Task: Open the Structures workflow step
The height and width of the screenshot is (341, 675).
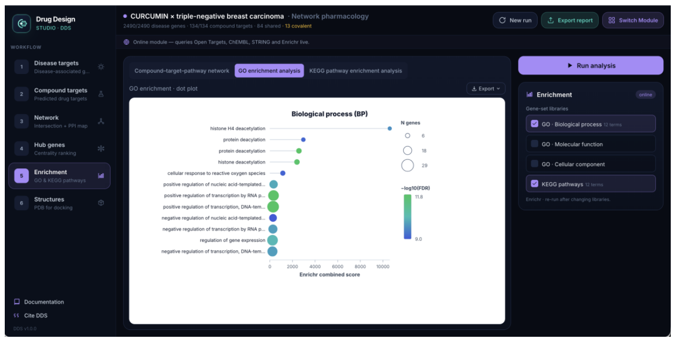Action: 60,203
